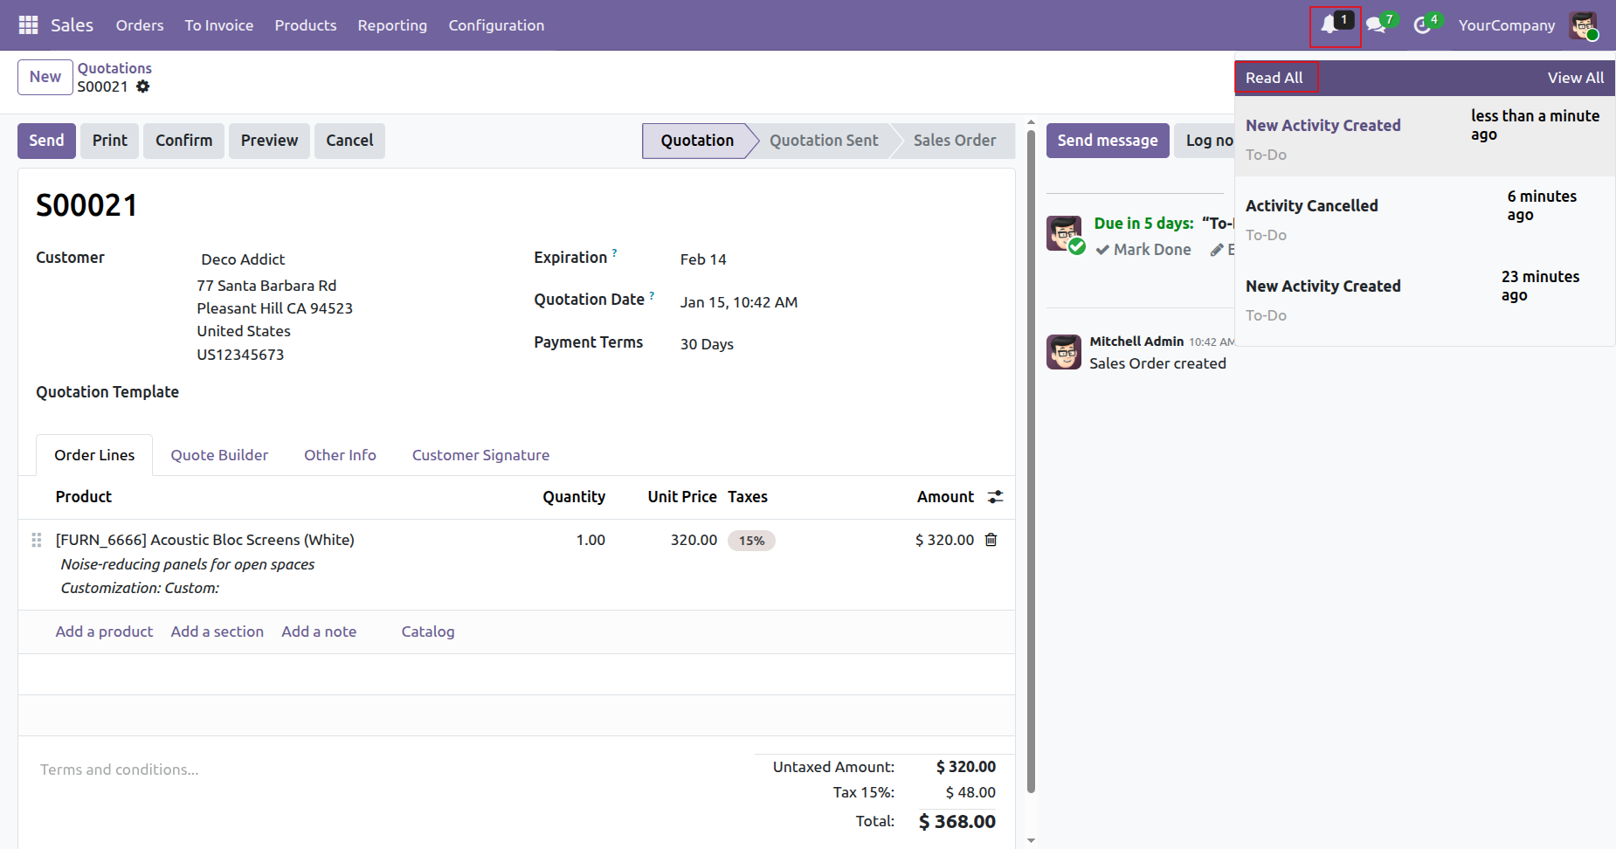Click the drag handle of the product line

pos(37,540)
